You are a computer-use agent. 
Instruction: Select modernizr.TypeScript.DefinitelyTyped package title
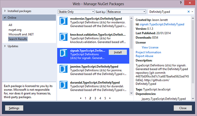96,19
